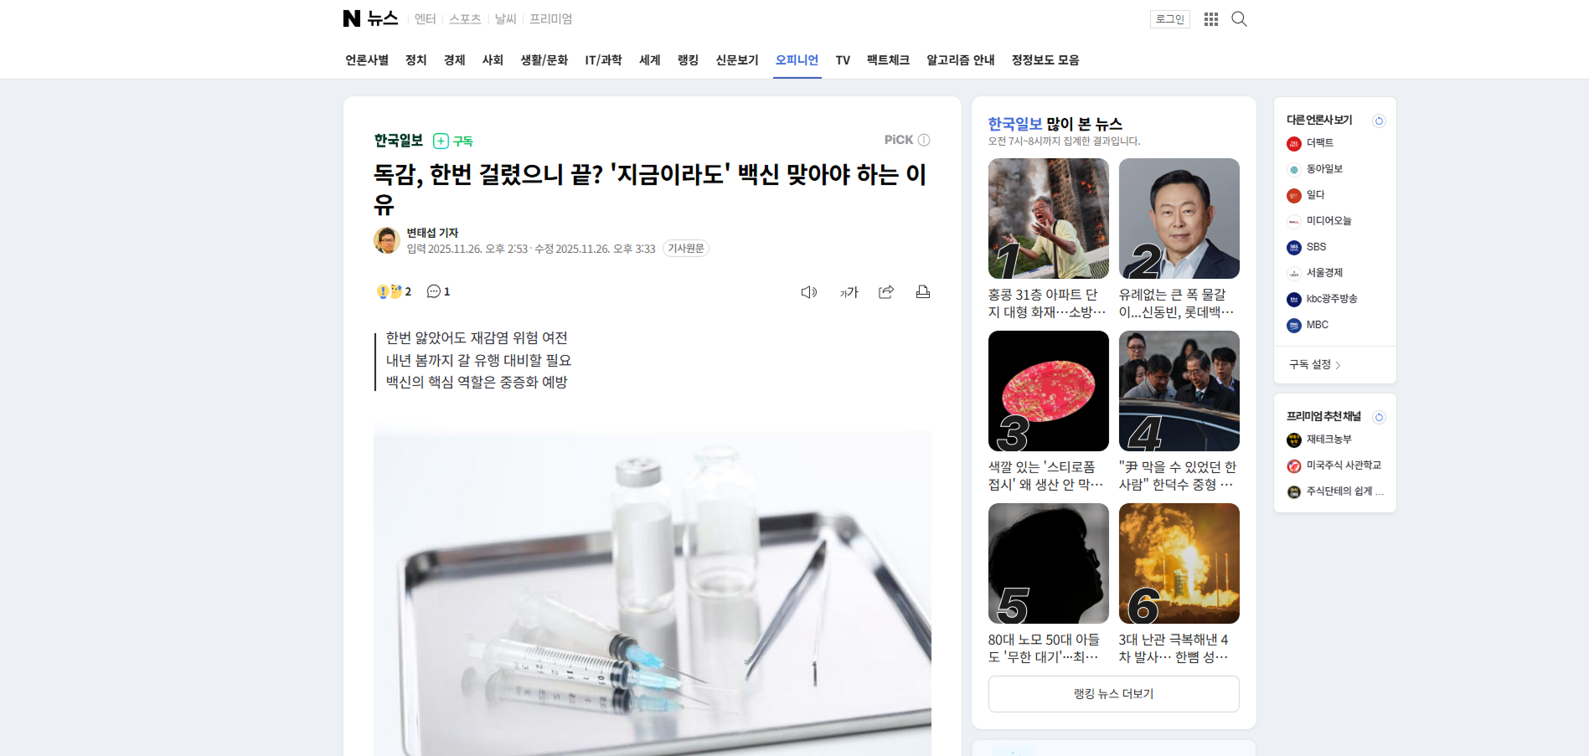Select the 오피니언 tab
Viewport: 1589px width, 756px height.
coord(797,60)
